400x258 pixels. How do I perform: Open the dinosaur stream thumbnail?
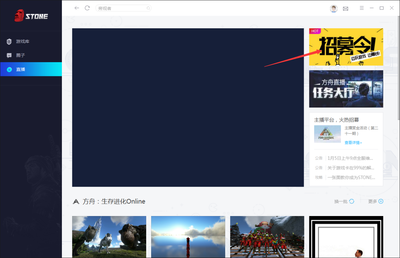tap(109, 237)
